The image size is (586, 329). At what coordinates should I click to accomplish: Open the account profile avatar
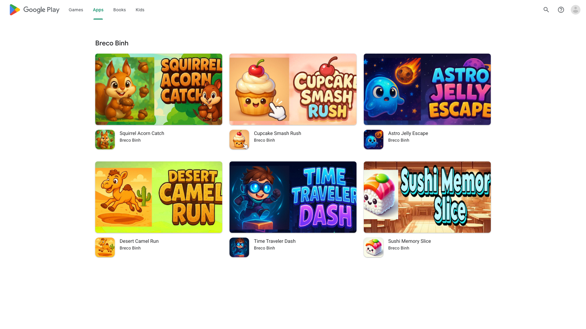pyautogui.click(x=576, y=10)
